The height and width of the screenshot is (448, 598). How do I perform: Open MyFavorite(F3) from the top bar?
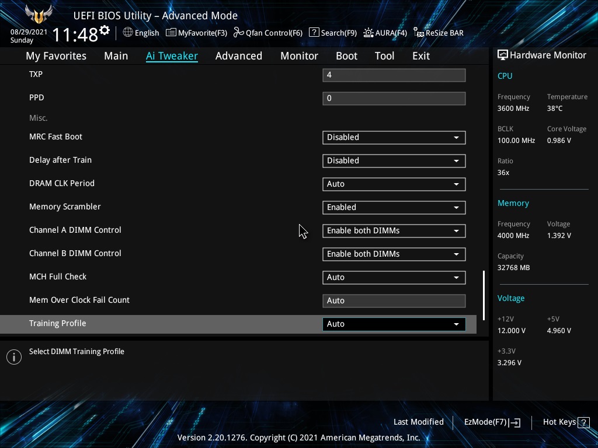point(196,33)
